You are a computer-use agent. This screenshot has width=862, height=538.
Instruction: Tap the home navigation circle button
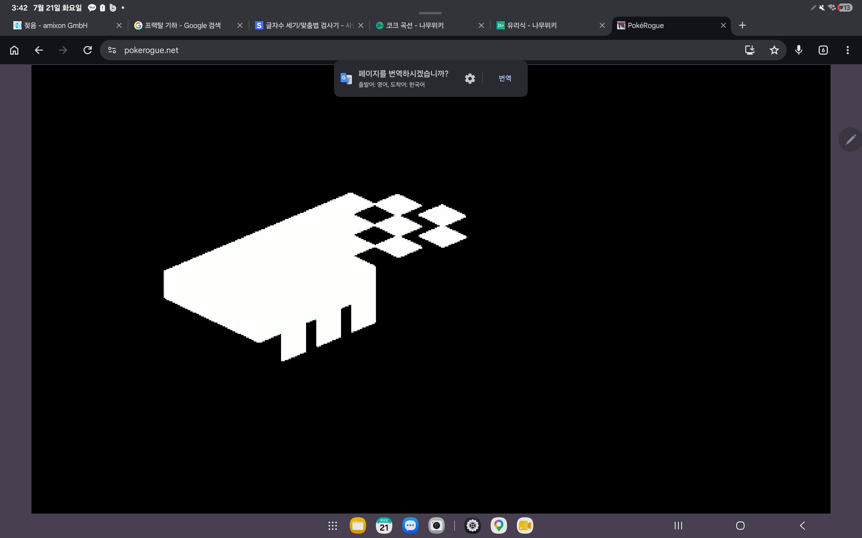[740, 525]
